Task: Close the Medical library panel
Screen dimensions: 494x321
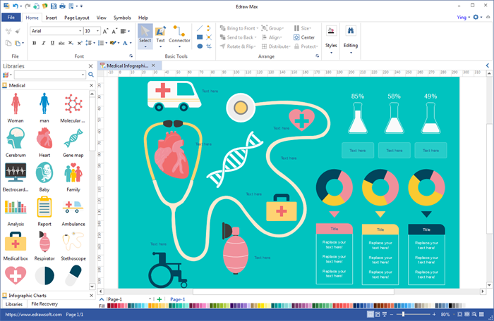Action: 91,85
